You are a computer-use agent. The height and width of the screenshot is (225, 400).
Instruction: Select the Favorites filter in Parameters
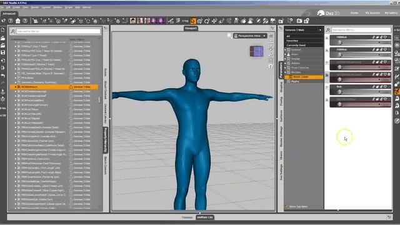click(x=304, y=41)
